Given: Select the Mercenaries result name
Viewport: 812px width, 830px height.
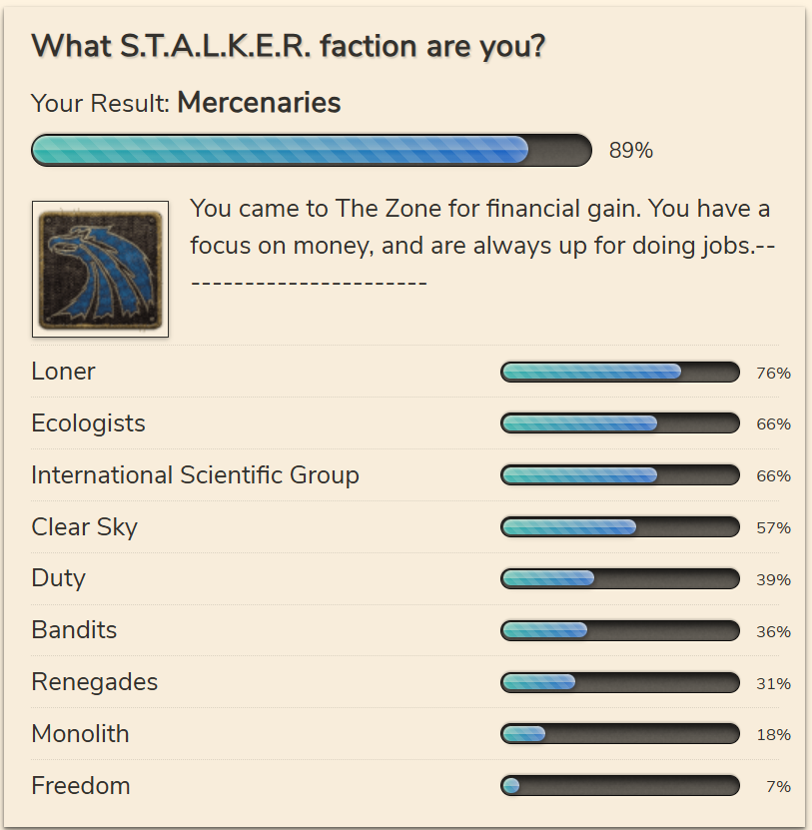Looking at the screenshot, I should point(259,103).
